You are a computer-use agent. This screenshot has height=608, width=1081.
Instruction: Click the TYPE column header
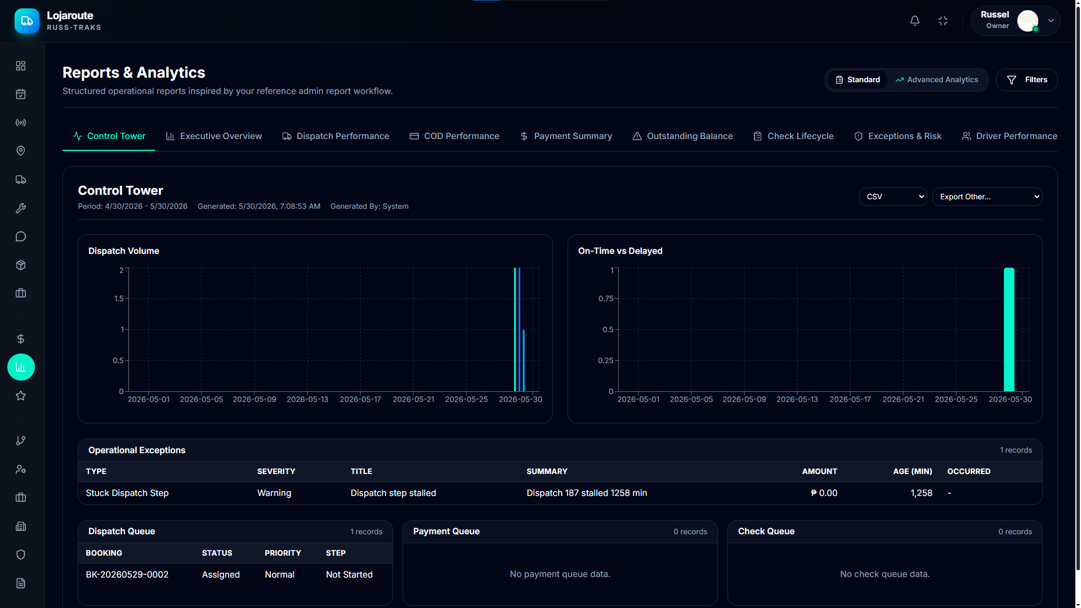96,472
